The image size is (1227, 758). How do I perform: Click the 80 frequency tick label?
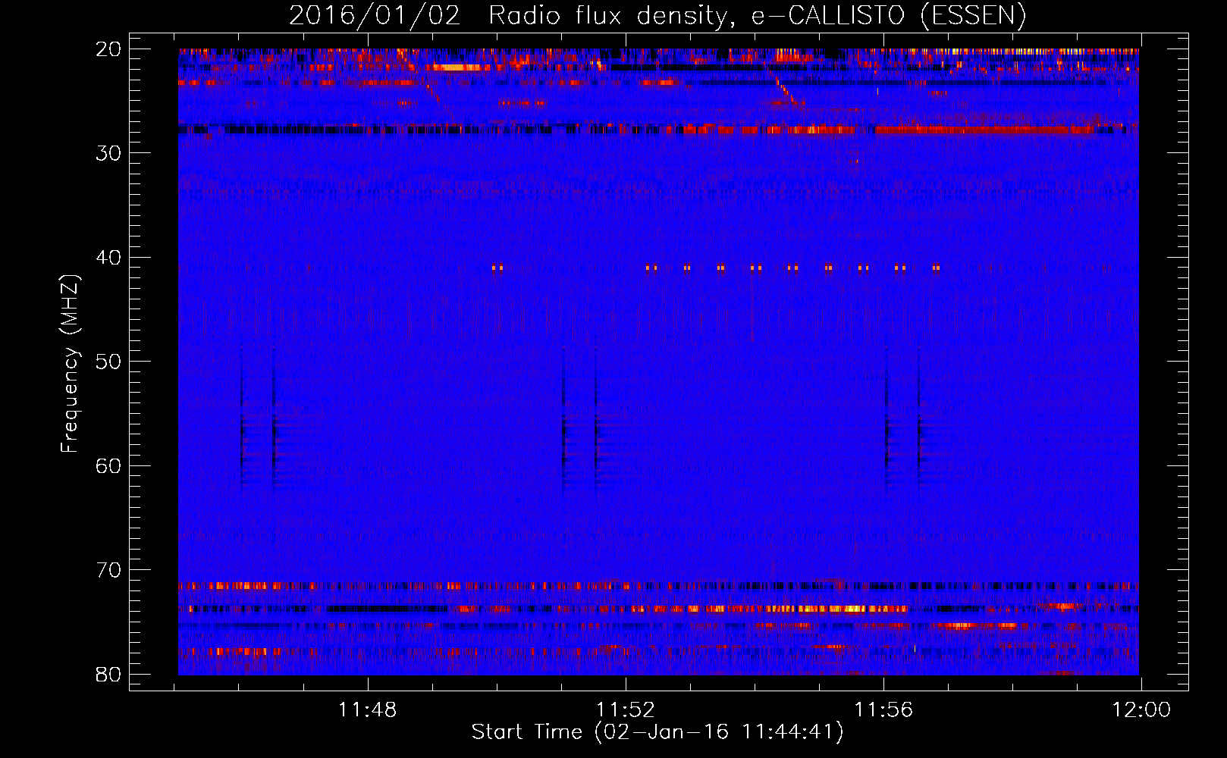point(108,675)
